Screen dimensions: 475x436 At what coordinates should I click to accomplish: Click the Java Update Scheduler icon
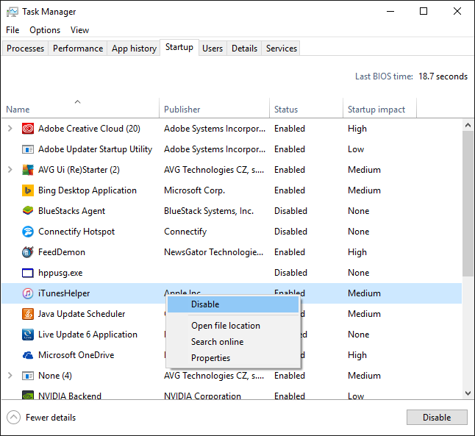point(28,314)
